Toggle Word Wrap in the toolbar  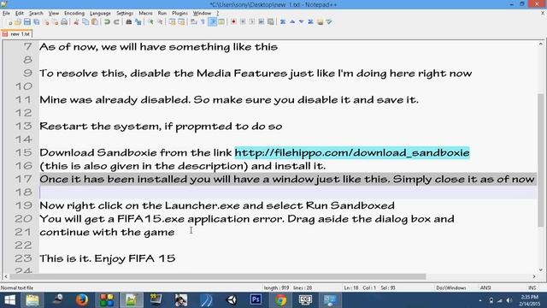pyautogui.click(x=194, y=22)
